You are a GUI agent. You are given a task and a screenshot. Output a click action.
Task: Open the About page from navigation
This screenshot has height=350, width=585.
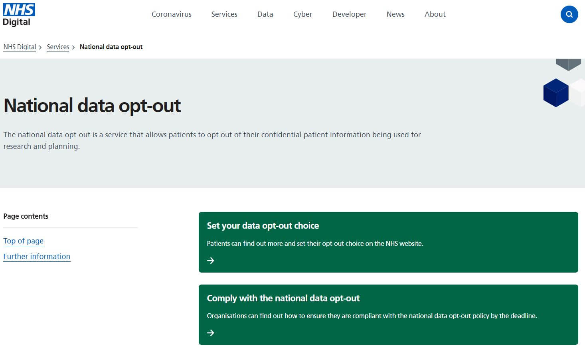click(x=435, y=14)
